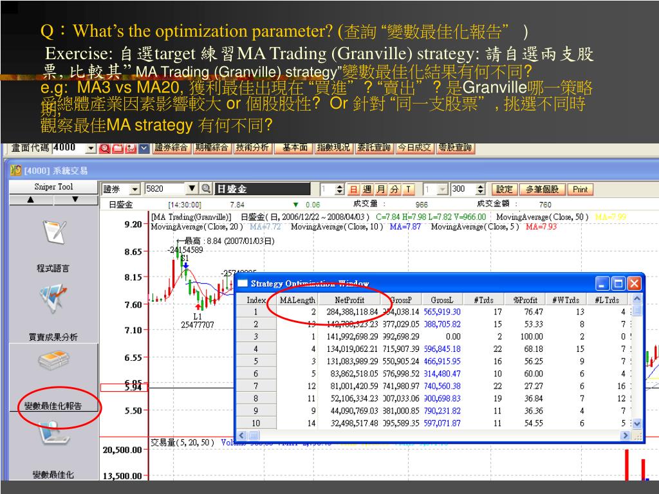
Task: Sort by the #Trds column header
Action: click(484, 300)
